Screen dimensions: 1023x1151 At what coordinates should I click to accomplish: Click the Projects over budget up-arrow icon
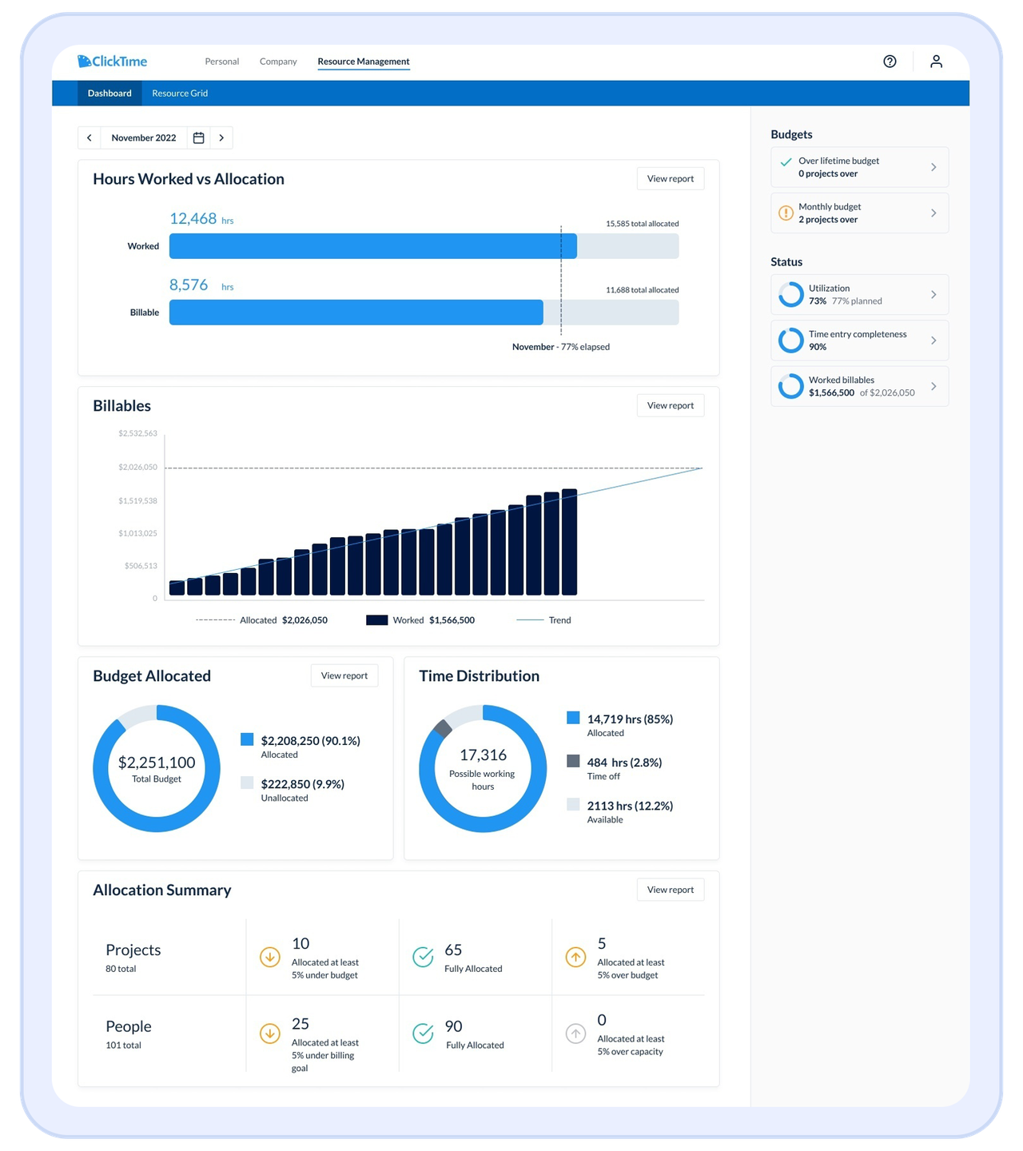575,957
